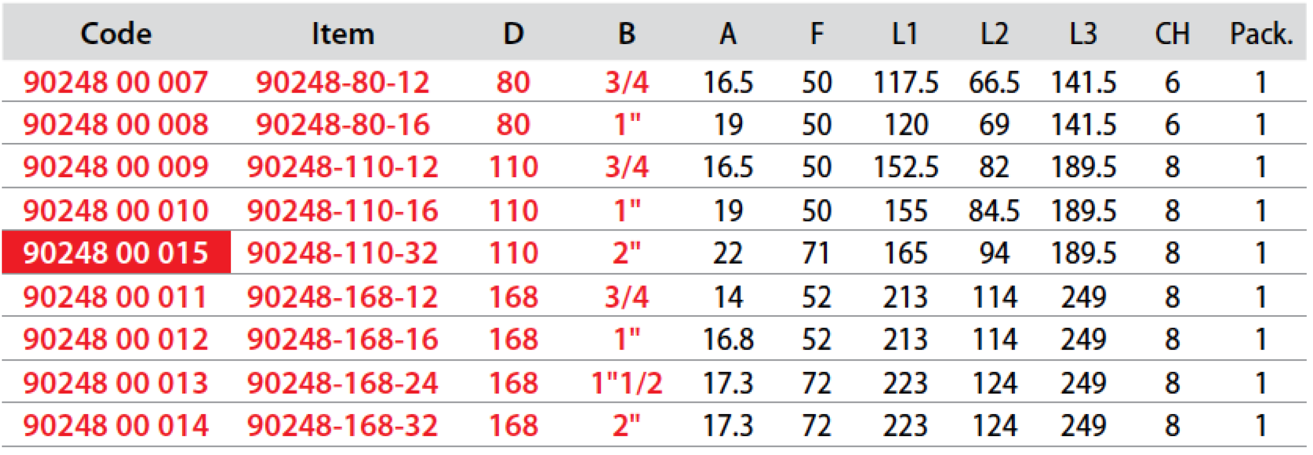Viewport: 1313px width, 455px height.
Task: Click the 84.5 value in L2 column
Action: pos(994,211)
